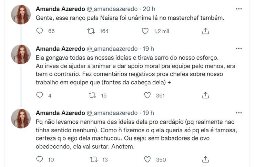Retweet the tweet with 164 retweets
This screenshot has height=167, width=255.
(91, 31)
